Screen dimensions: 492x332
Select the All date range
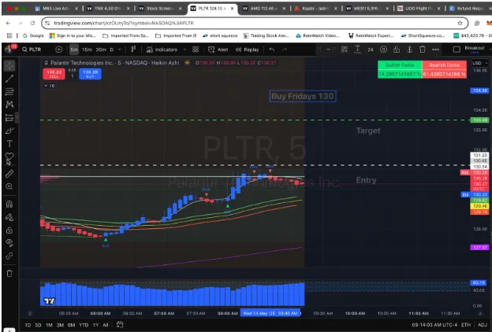tap(106, 325)
